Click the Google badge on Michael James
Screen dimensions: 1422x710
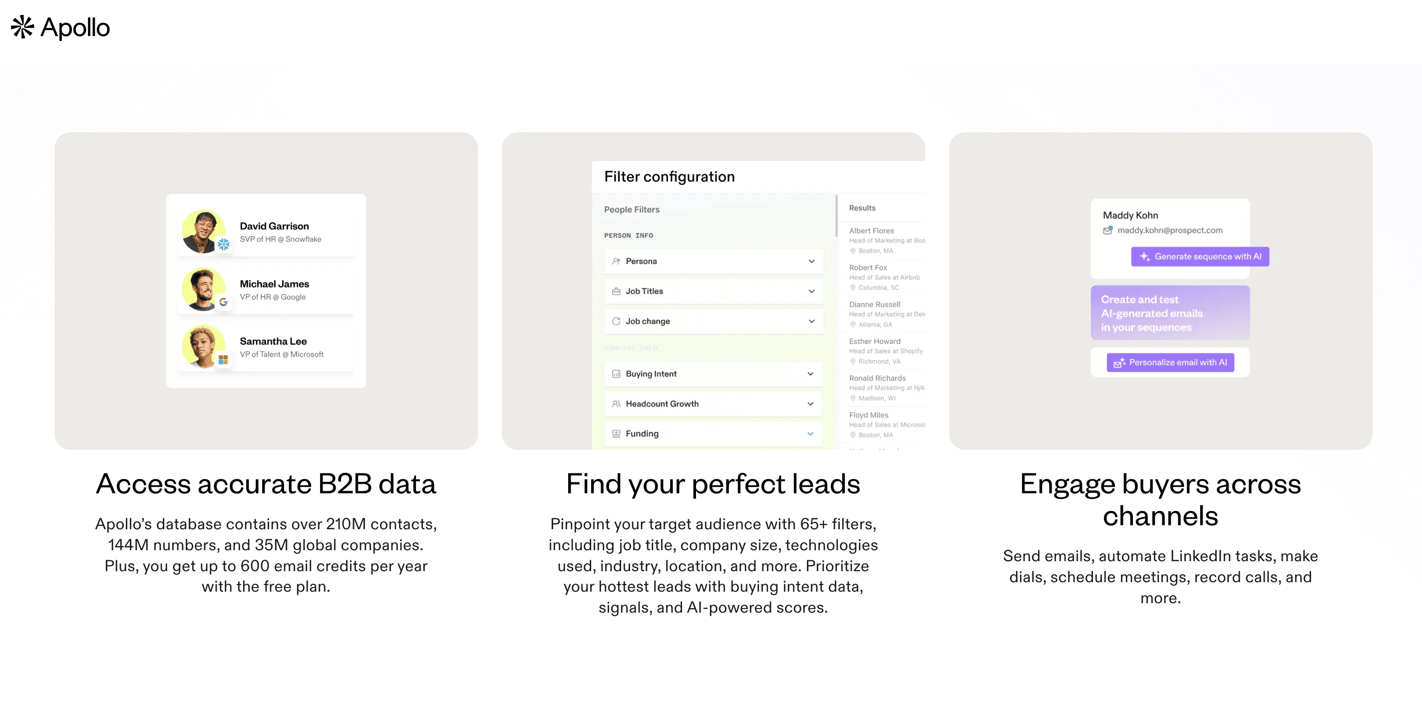point(224,302)
